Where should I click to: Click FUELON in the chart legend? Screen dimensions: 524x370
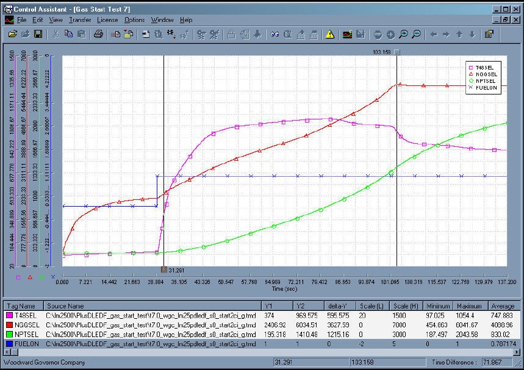coord(486,88)
